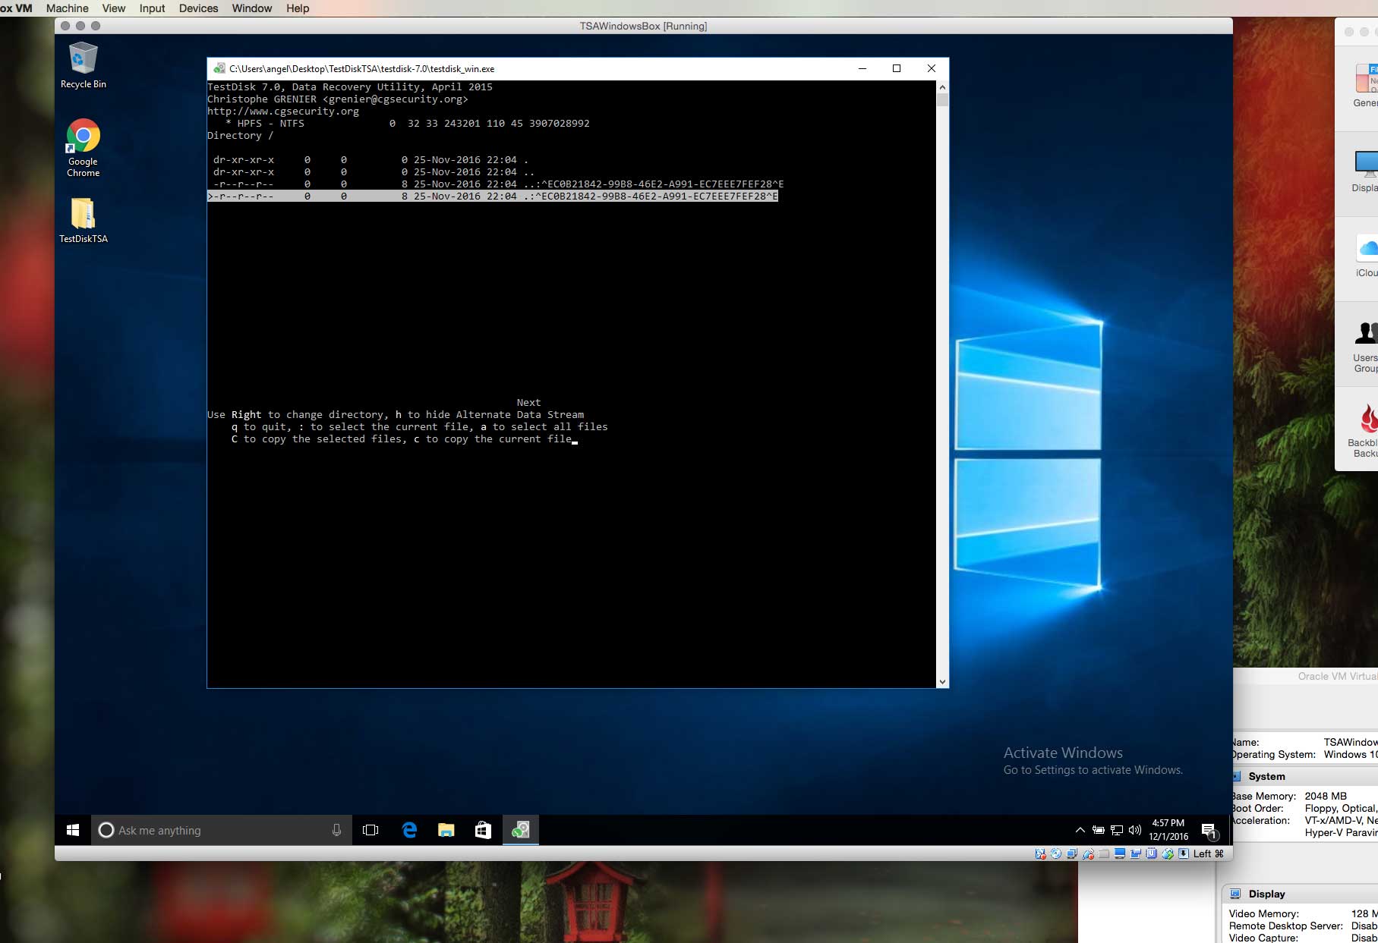This screenshot has width=1378, height=943.
Task: Open Task View in the taskbar
Action: coord(371,830)
